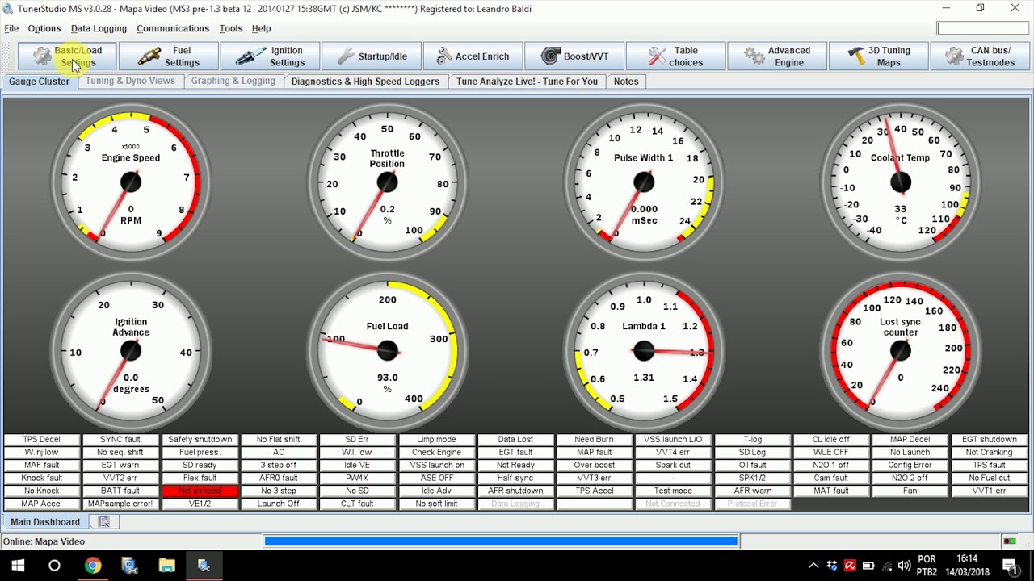
Task: Click the 'Not Connected' indicator
Action: (x=673, y=504)
